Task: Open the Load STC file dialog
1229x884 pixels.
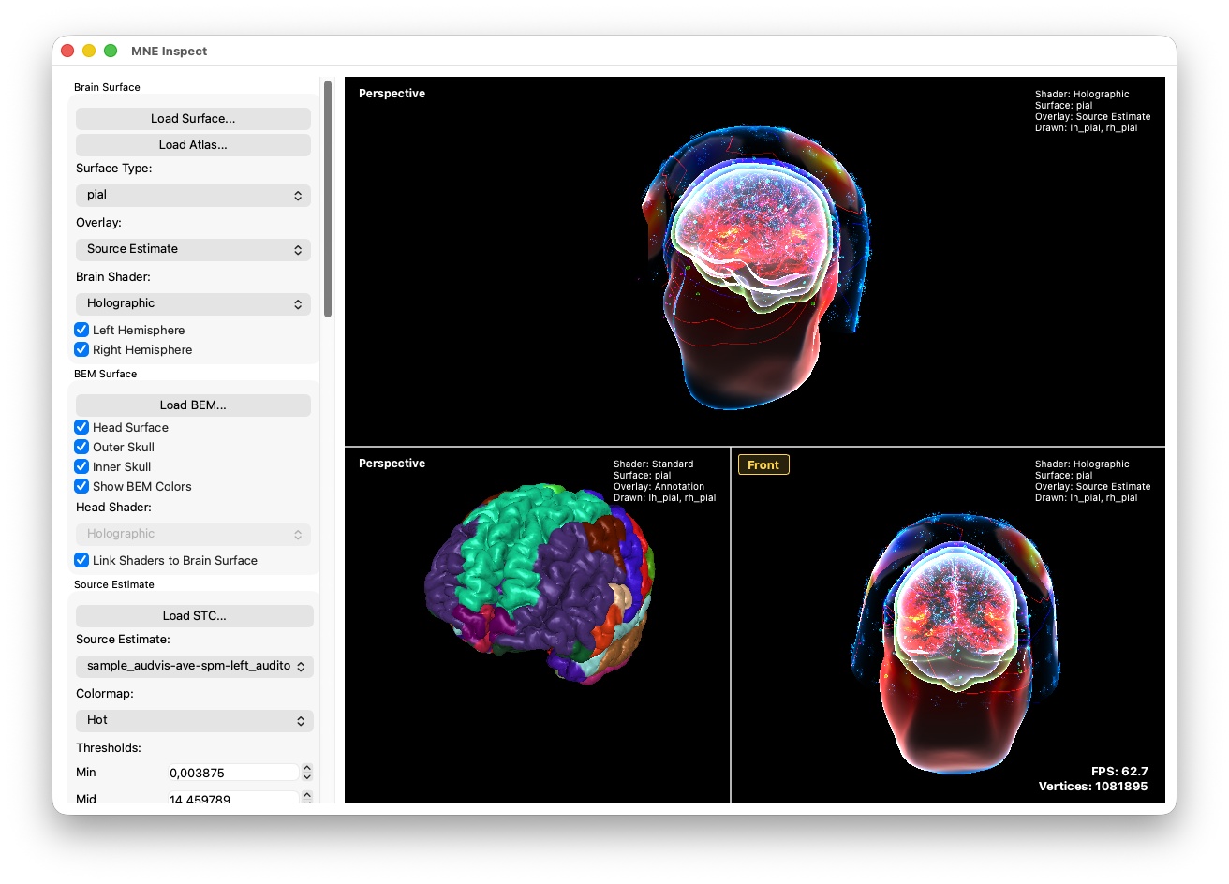Action: pyautogui.click(x=193, y=615)
